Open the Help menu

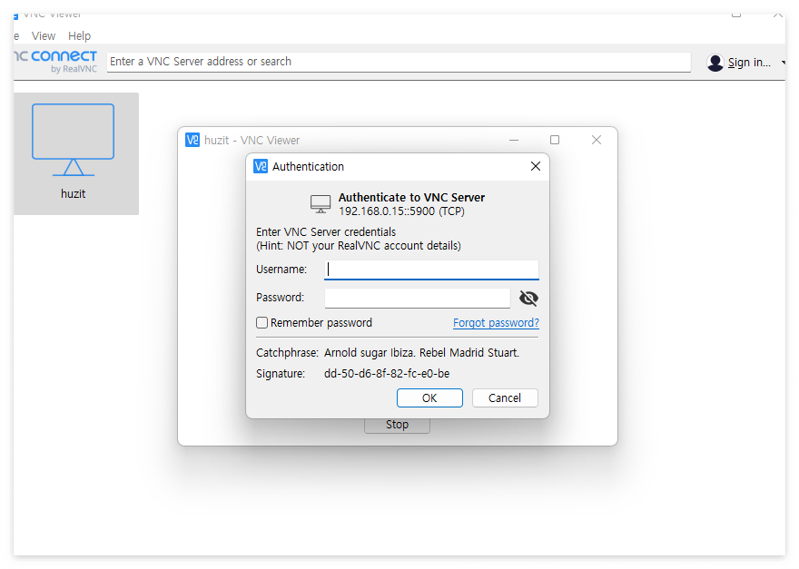(80, 36)
